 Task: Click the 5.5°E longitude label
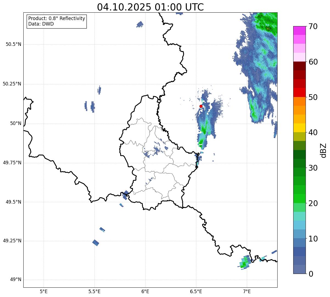coord(94,291)
